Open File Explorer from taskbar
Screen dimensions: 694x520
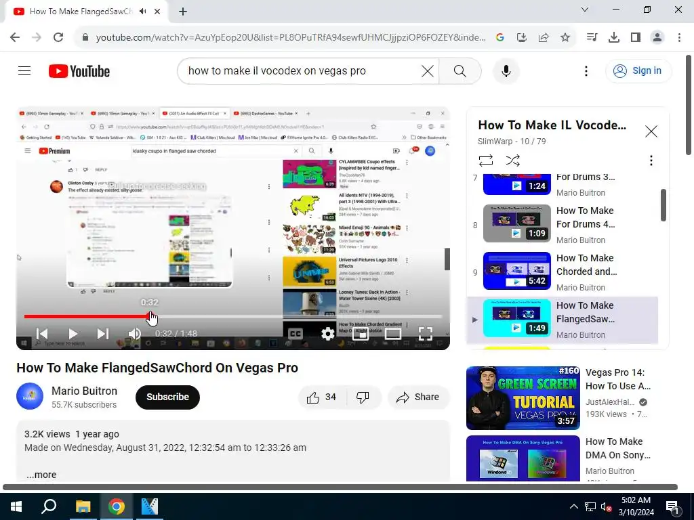(83, 506)
